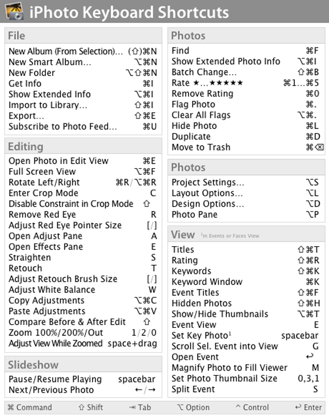Click the iPhoto Keyboard Shortcuts title text
The image size is (329, 418).
tap(129, 12)
